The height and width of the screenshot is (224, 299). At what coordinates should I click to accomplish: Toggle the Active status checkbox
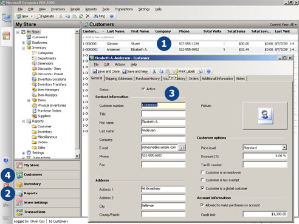(143, 89)
